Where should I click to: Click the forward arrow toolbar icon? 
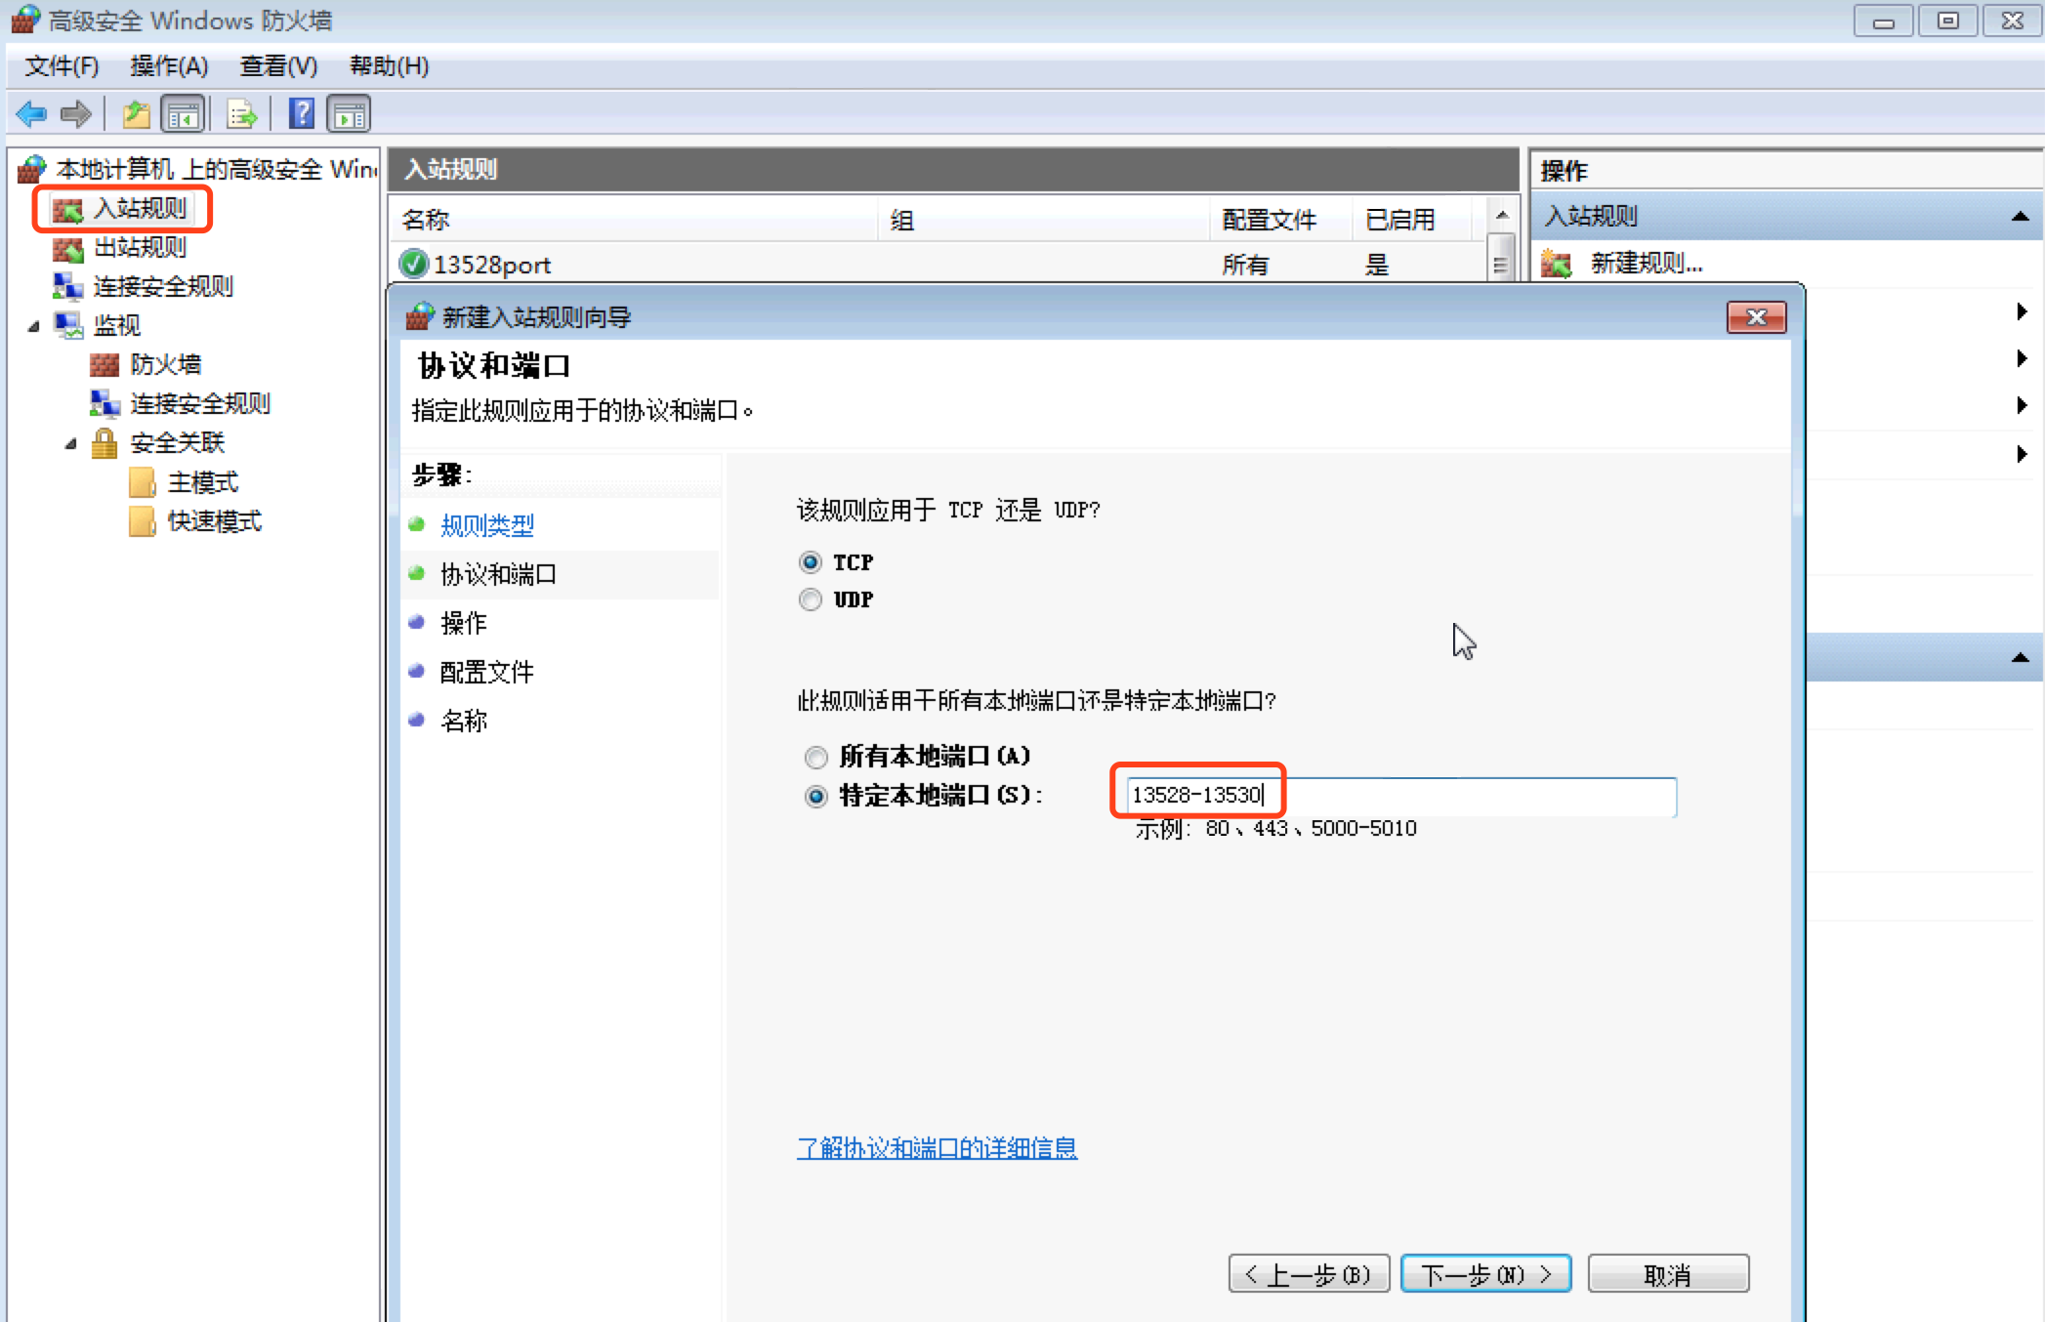(x=75, y=114)
